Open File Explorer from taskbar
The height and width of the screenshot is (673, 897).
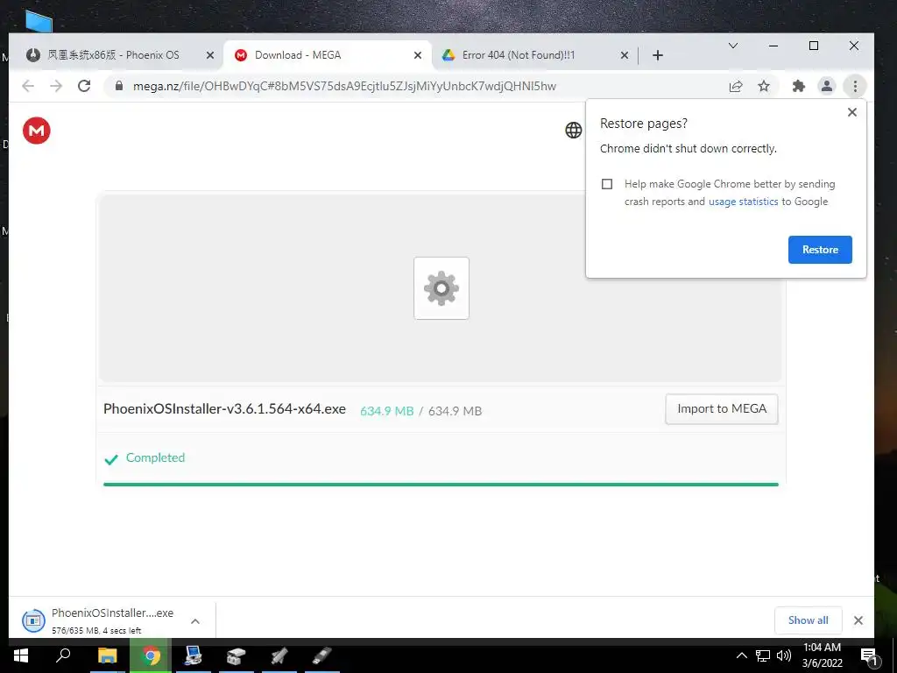[x=108, y=655]
